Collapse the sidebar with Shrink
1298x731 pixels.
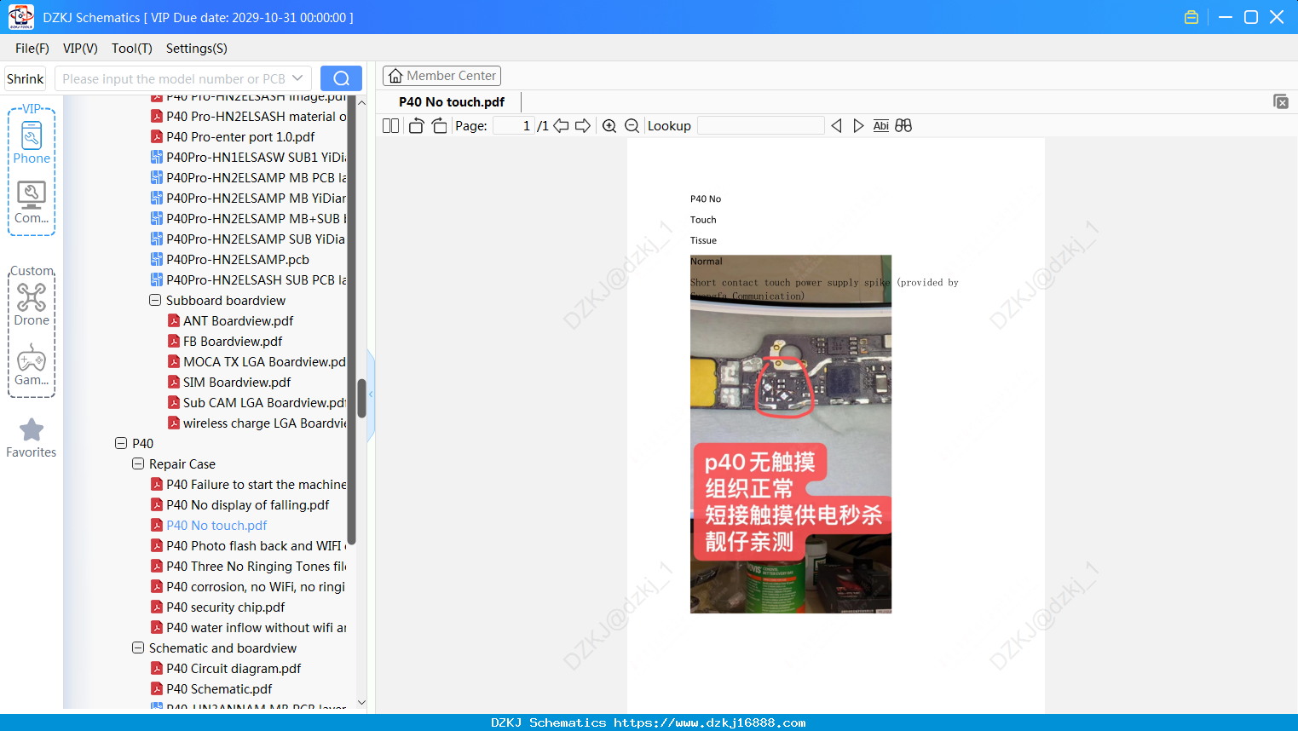point(26,78)
